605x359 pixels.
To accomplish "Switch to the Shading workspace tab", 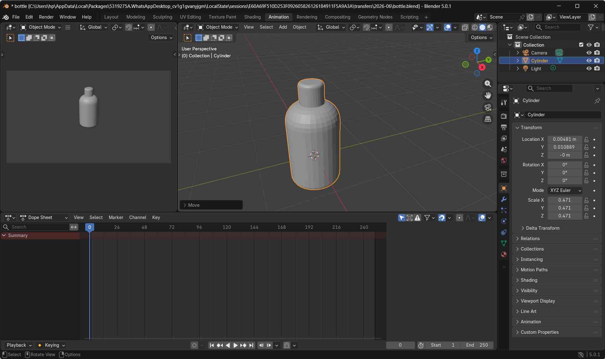I will point(252,17).
